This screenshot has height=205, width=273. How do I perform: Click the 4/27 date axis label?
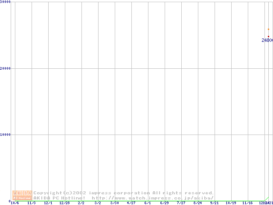point(131,203)
